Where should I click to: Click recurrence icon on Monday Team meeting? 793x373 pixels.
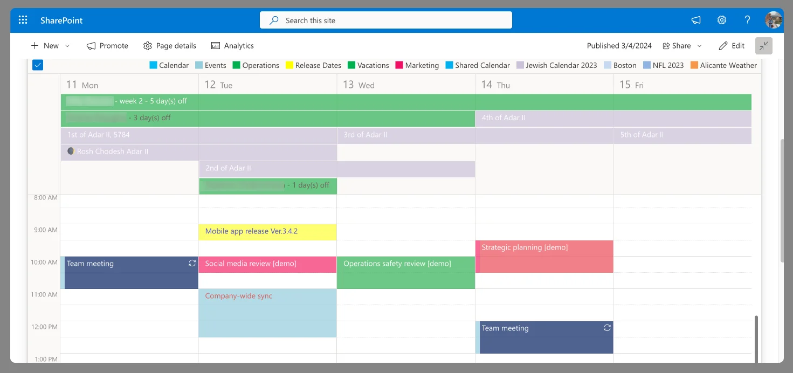pos(192,263)
